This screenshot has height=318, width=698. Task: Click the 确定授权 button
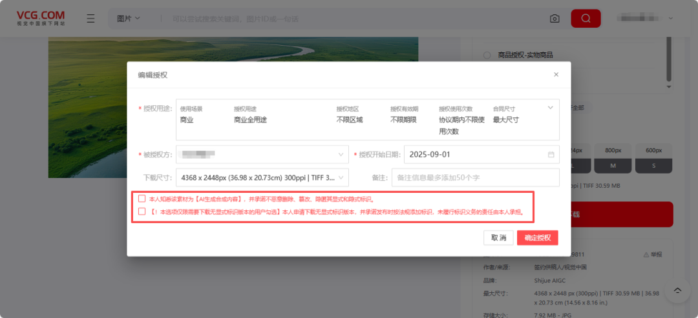[x=538, y=237]
